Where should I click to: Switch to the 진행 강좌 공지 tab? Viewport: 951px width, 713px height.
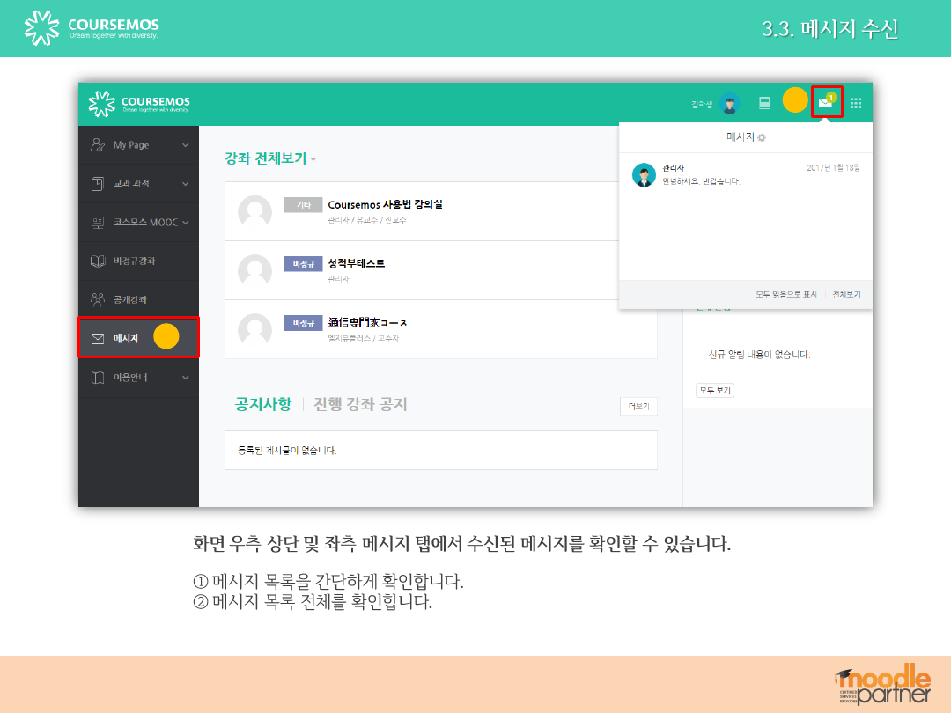click(360, 404)
